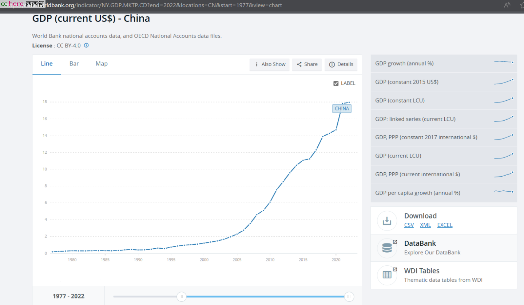The height and width of the screenshot is (305, 524).
Task: Click the GDP growth sparkline thumbnail
Action: point(504,62)
